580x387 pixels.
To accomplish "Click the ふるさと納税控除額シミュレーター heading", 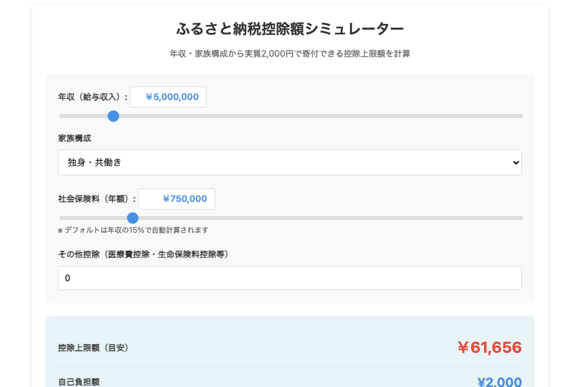I will [x=290, y=28].
